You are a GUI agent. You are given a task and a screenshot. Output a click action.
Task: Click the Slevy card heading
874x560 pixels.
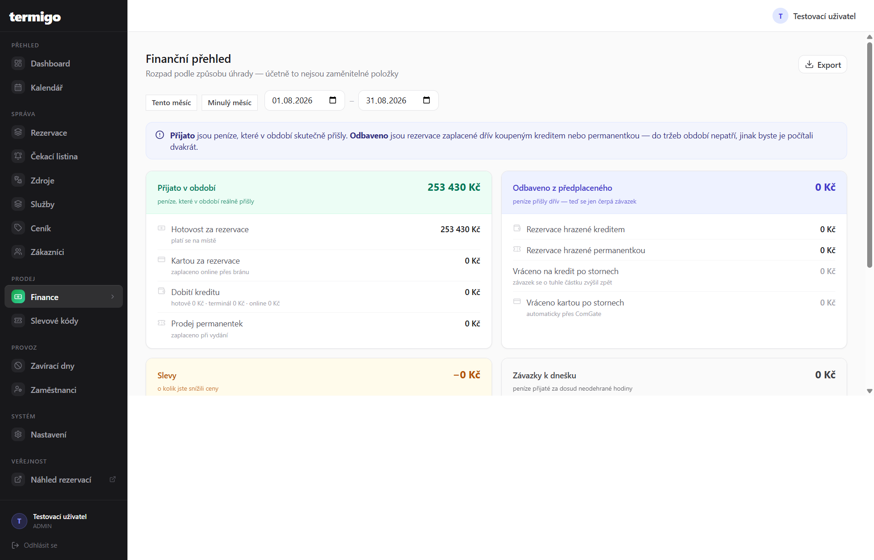[167, 375]
